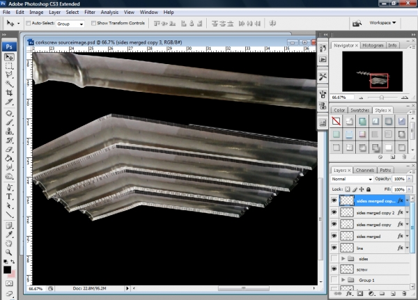Enable the Auto-Select checkbox
The image size is (418, 300).
[x=28, y=24]
